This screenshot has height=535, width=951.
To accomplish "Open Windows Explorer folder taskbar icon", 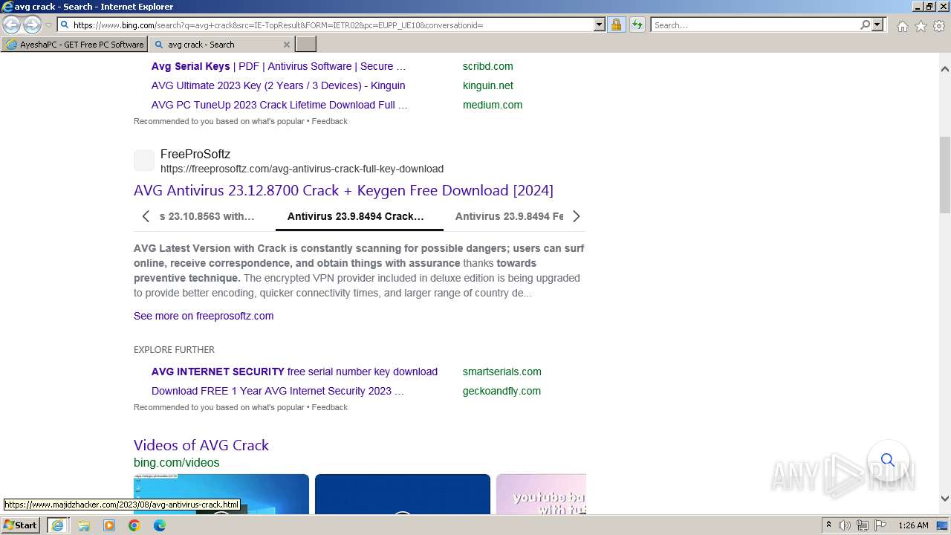I will 84,525.
